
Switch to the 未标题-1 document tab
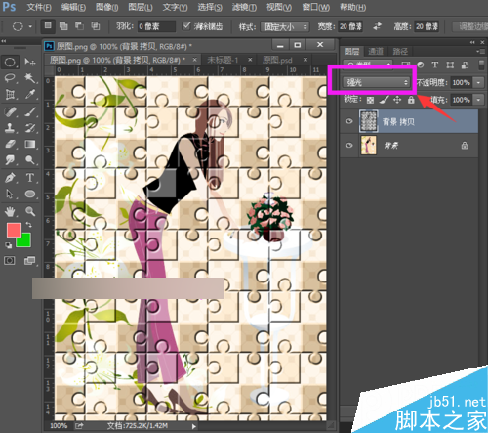tap(223, 60)
